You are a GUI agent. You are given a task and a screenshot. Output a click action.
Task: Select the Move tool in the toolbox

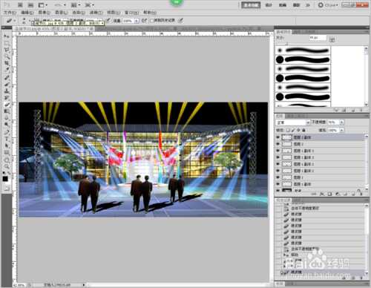coord(6,36)
